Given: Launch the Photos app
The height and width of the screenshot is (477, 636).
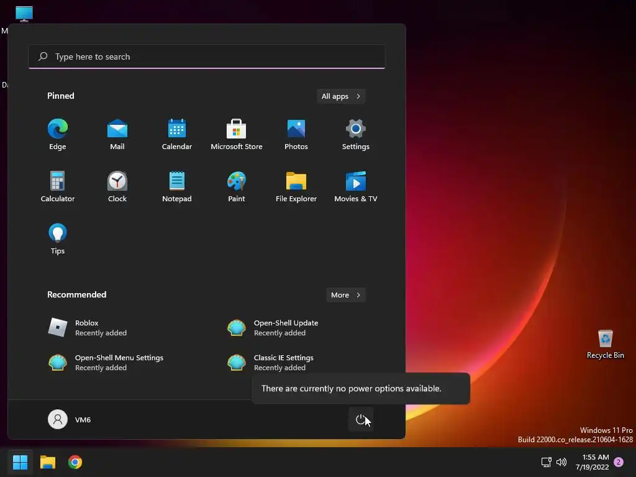Looking at the screenshot, I should [296, 134].
